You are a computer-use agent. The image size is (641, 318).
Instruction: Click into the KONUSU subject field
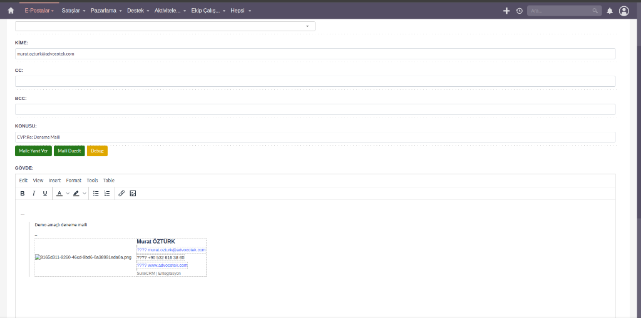315,137
